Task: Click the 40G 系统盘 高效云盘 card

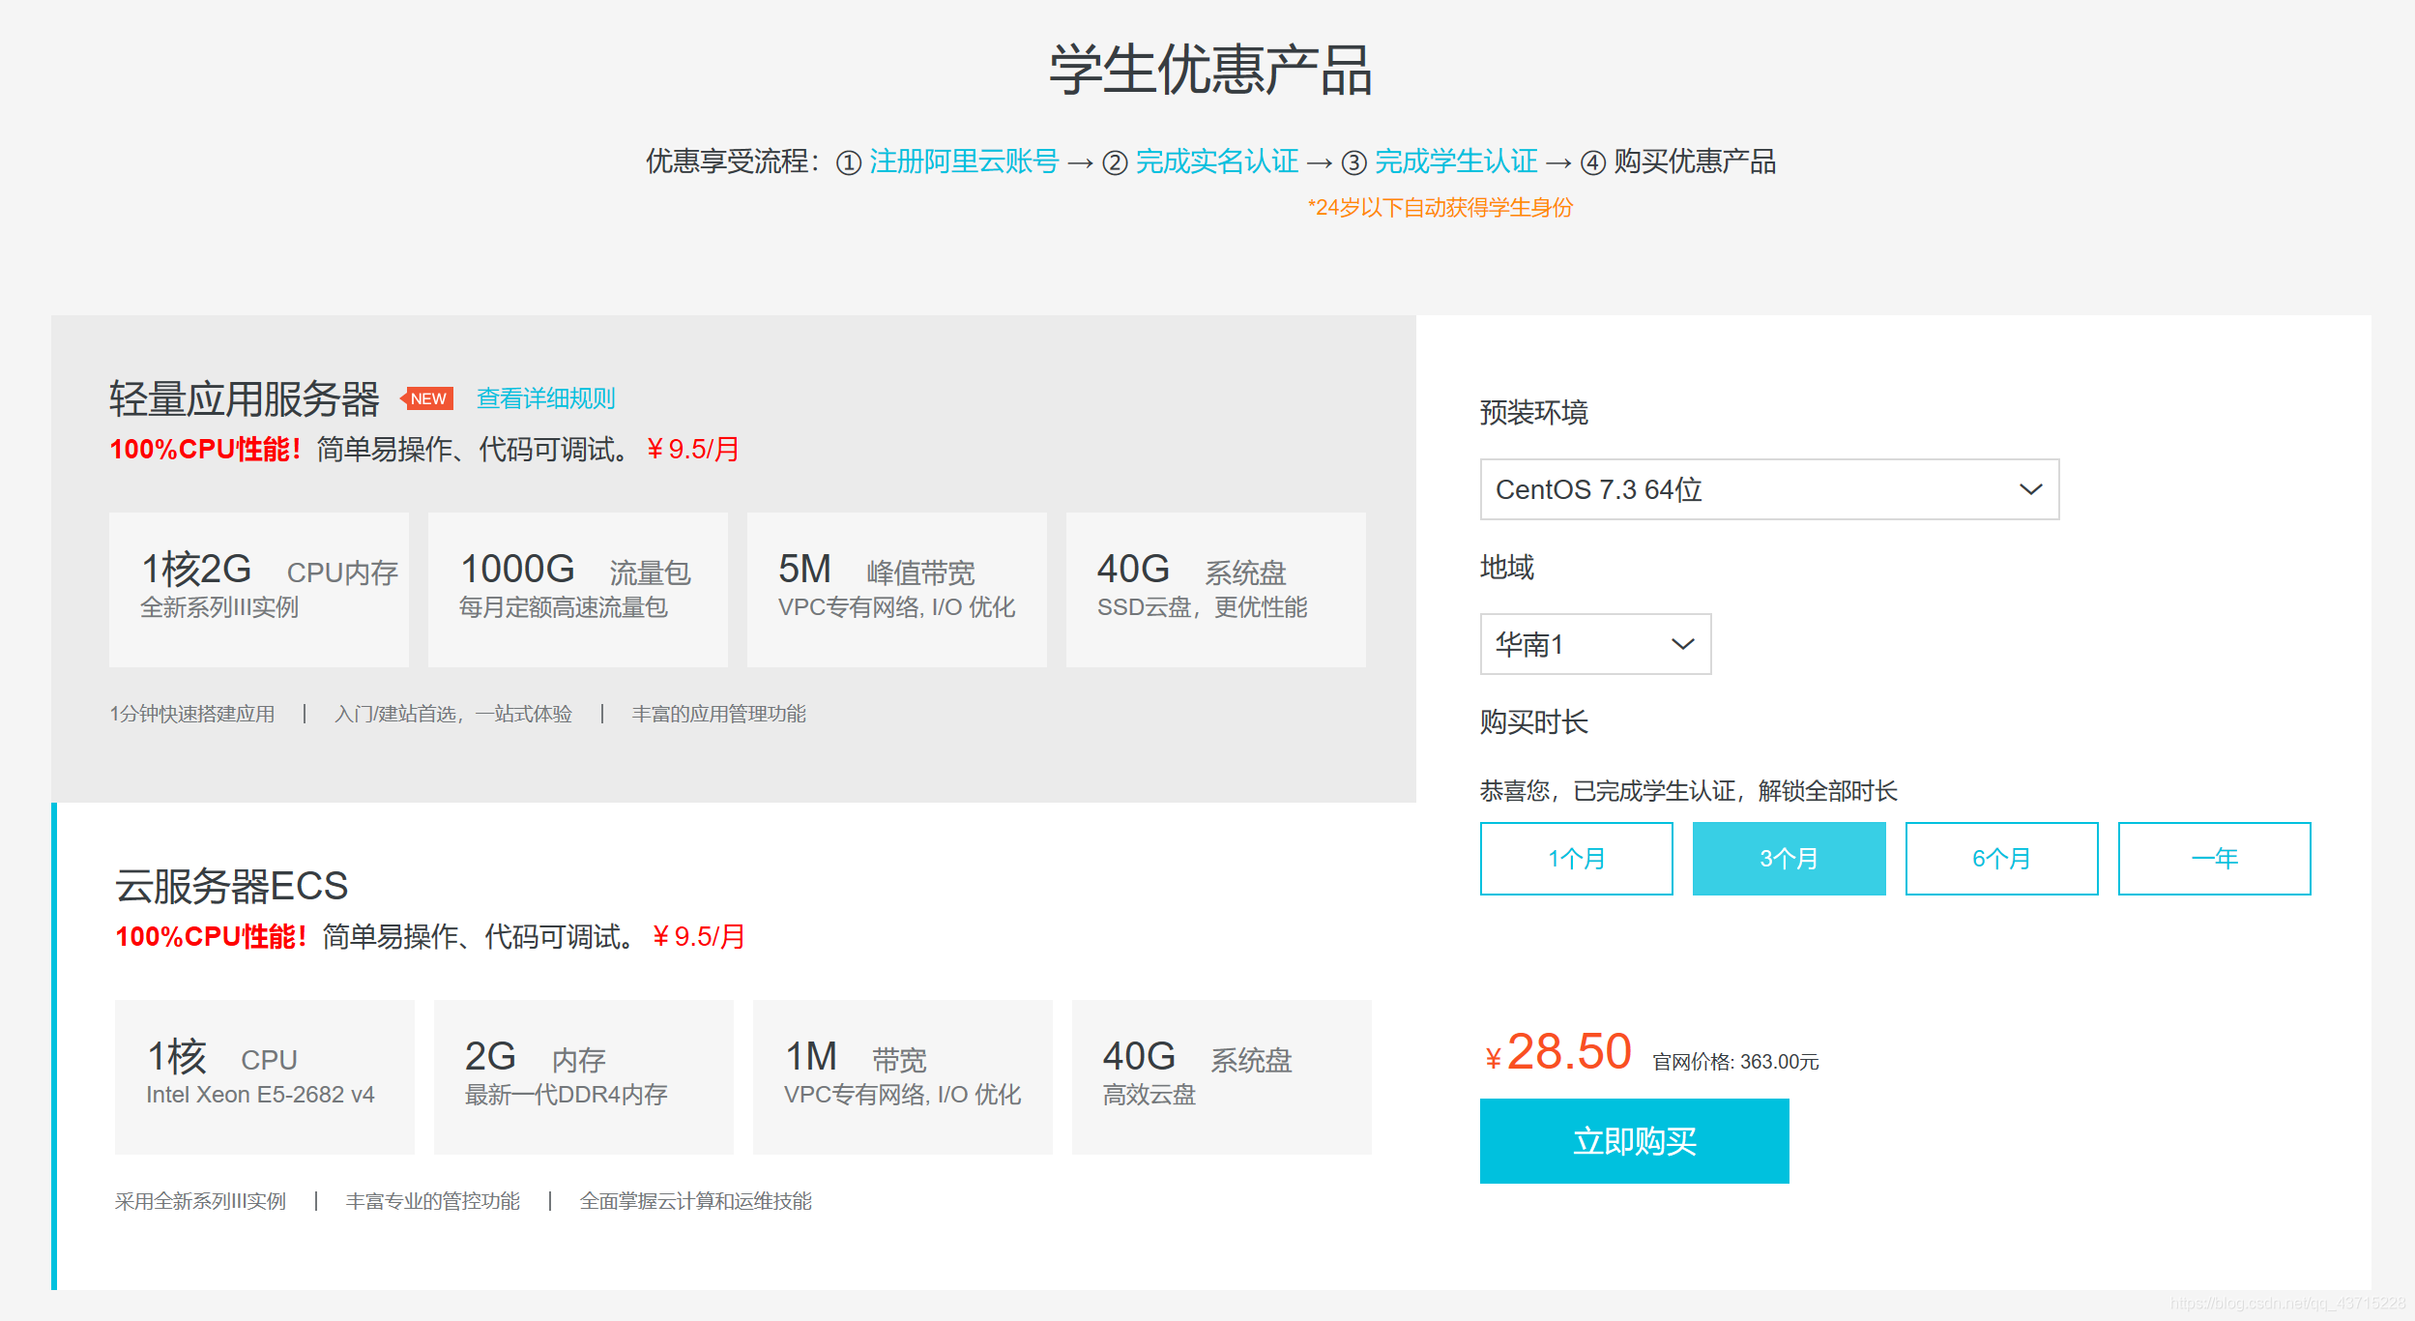Action: click(x=1222, y=1077)
